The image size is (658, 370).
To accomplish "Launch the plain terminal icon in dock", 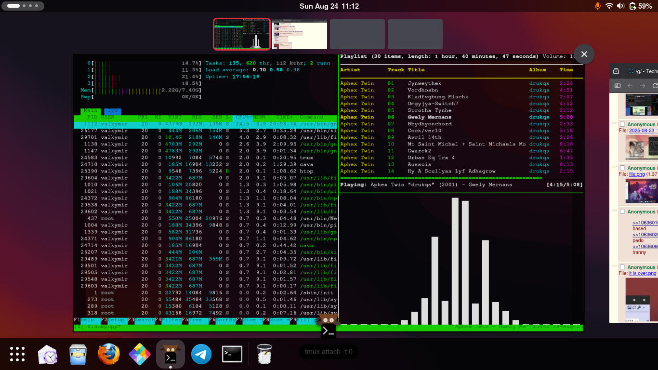I will [x=232, y=355].
